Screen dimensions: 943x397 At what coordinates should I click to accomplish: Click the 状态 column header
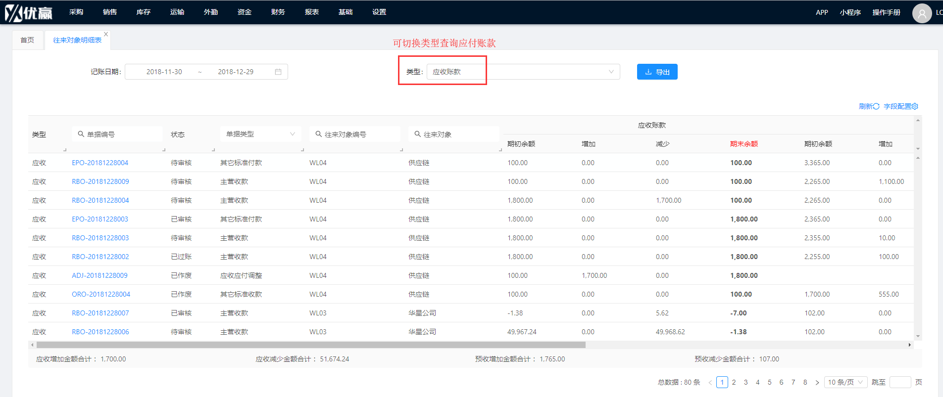178,134
